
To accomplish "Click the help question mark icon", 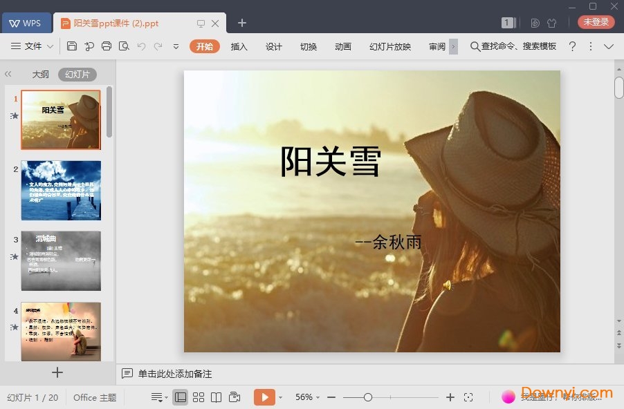I will coord(572,46).
